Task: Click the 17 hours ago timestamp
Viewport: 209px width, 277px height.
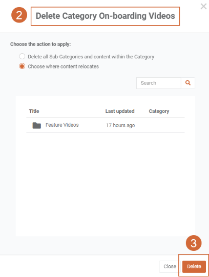Action: click(x=120, y=125)
